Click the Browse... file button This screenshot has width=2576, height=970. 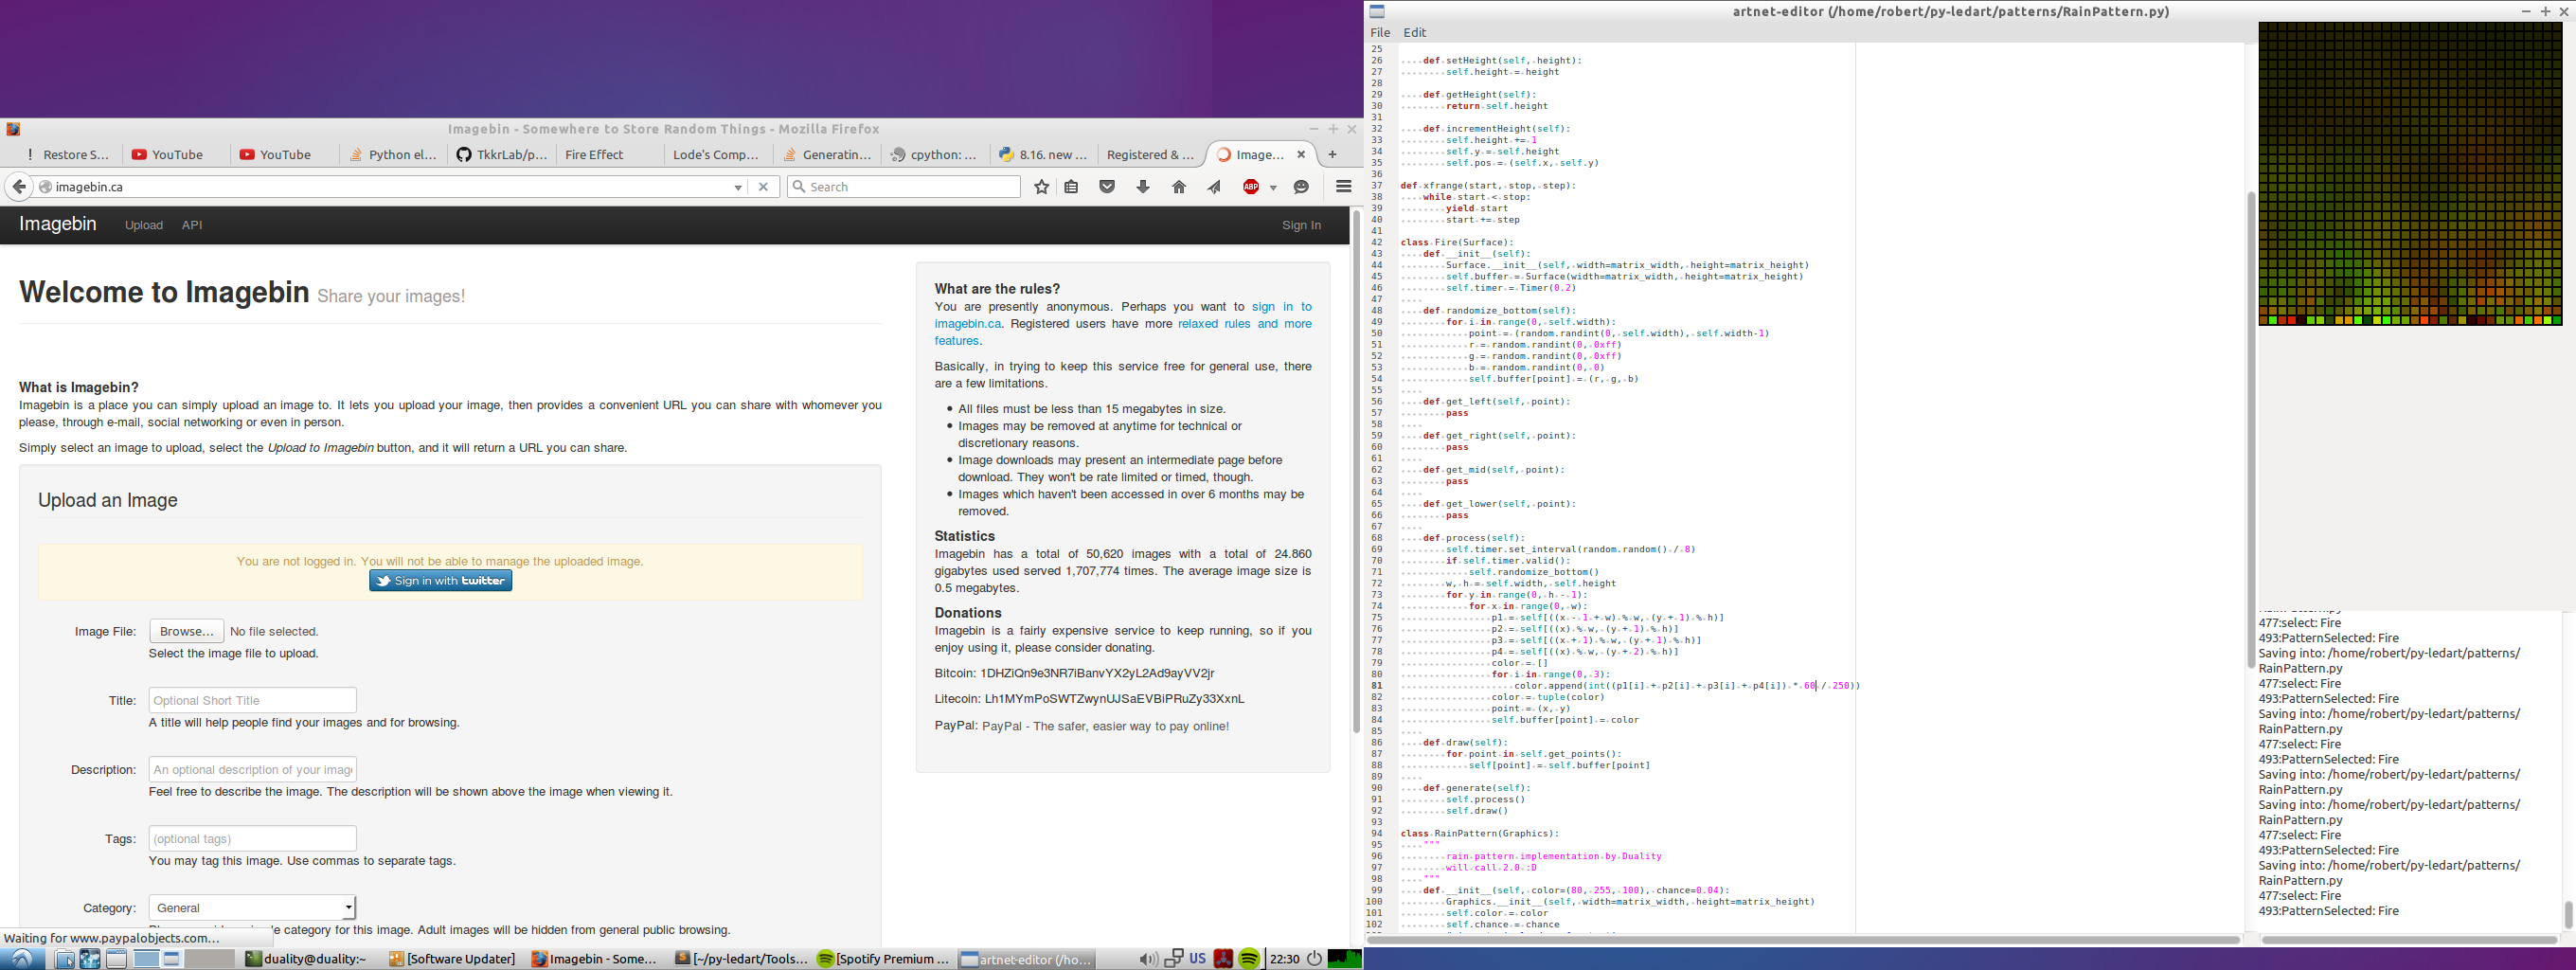(x=186, y=631)
